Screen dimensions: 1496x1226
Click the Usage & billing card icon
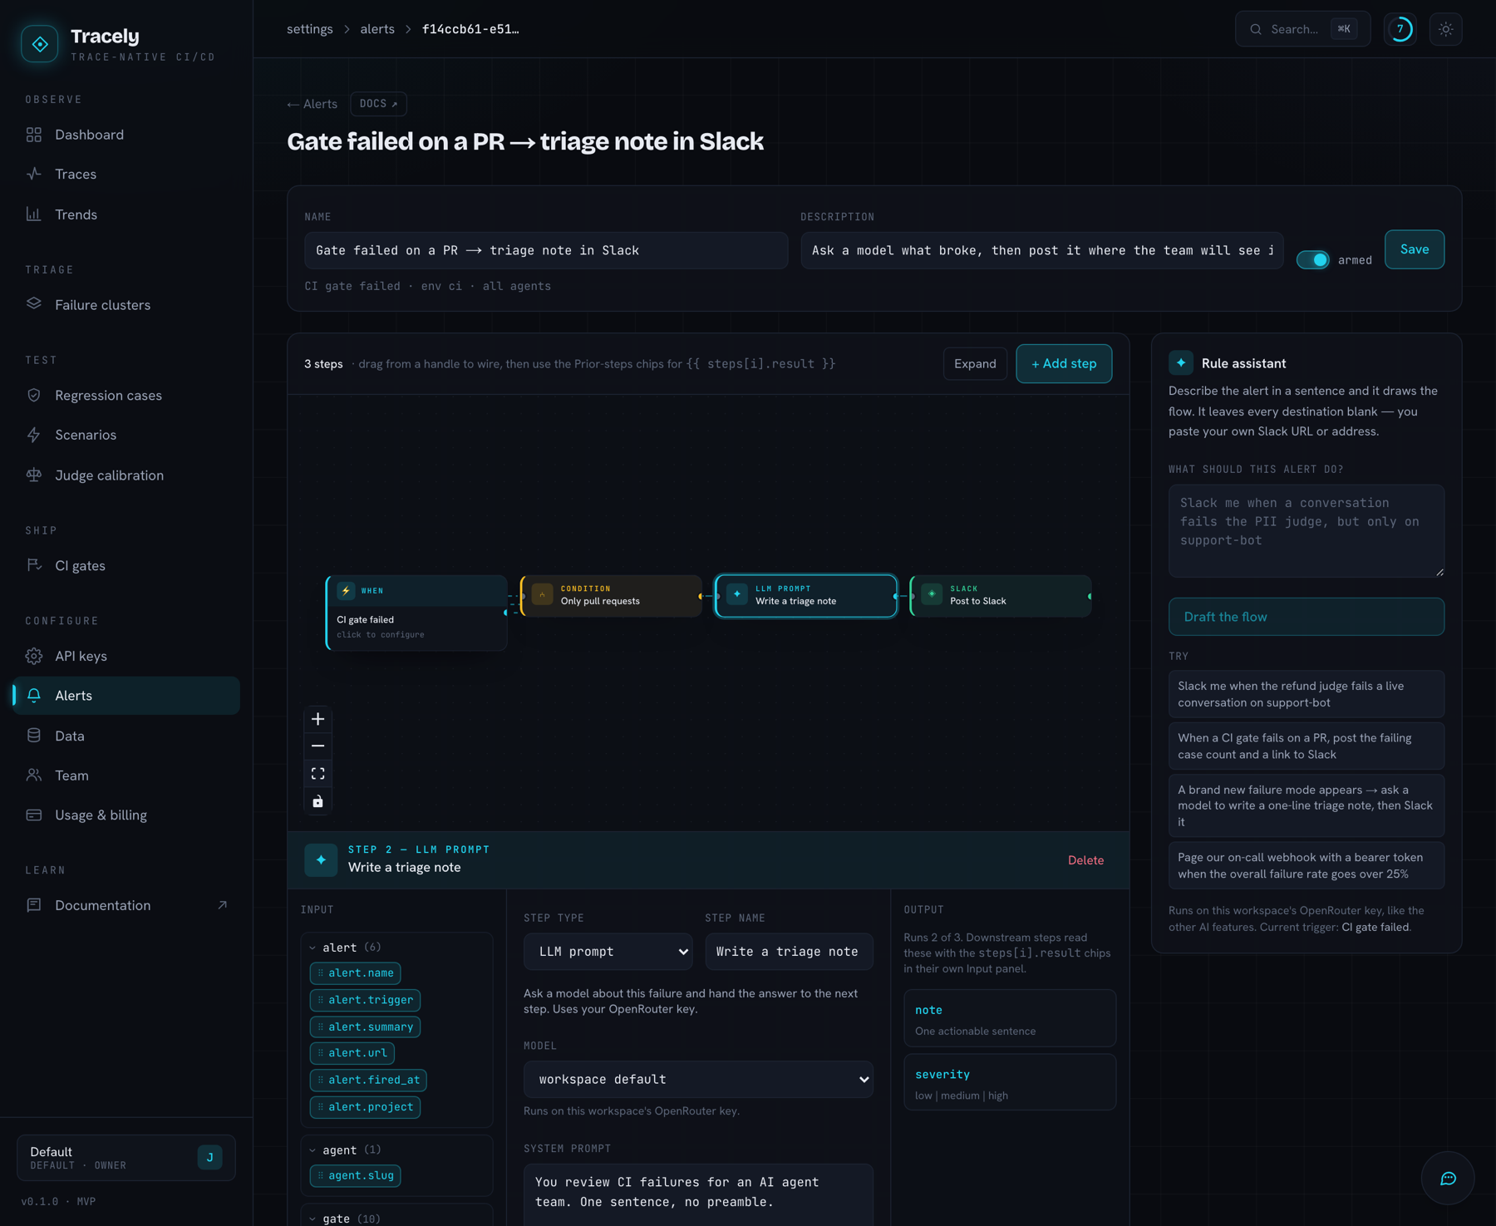[x=34, y=815]
